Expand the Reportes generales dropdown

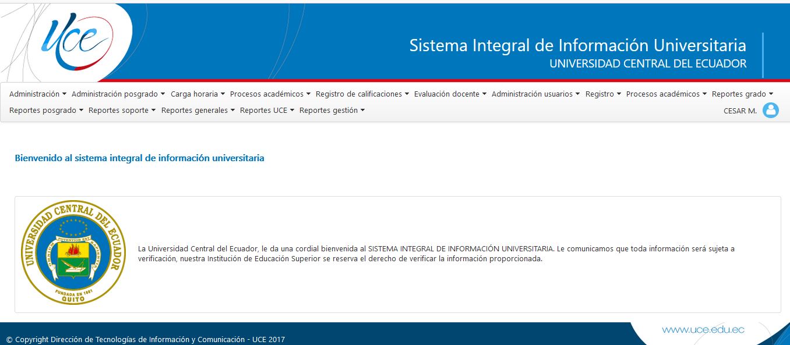198,110
